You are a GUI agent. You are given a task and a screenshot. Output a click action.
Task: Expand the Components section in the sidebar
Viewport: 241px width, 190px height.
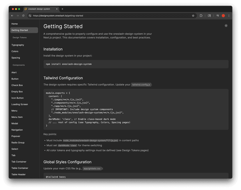(18, 65)
